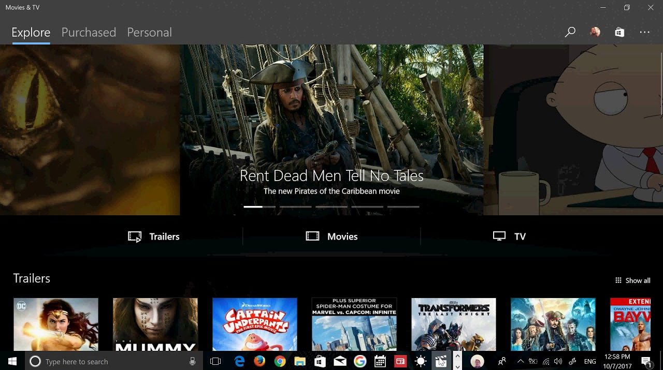
Task: Open the search magnifier icon
Action: (x=570, y=32)
